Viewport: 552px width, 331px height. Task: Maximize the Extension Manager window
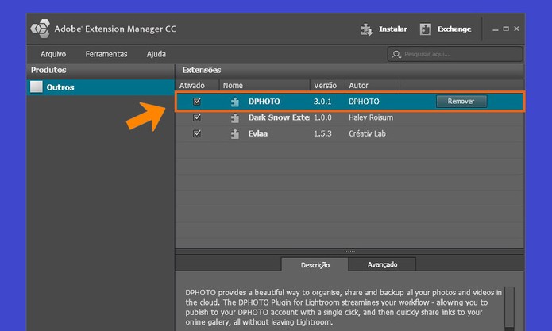(506, 29)
